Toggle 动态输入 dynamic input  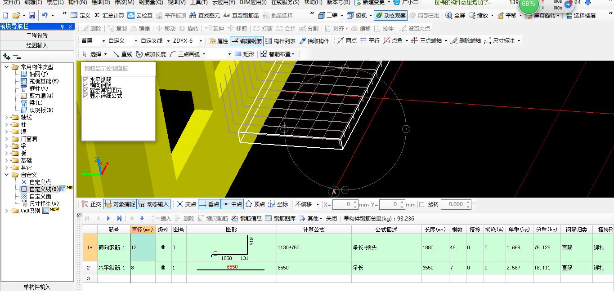pyautogui.click(x=153, y=204)
